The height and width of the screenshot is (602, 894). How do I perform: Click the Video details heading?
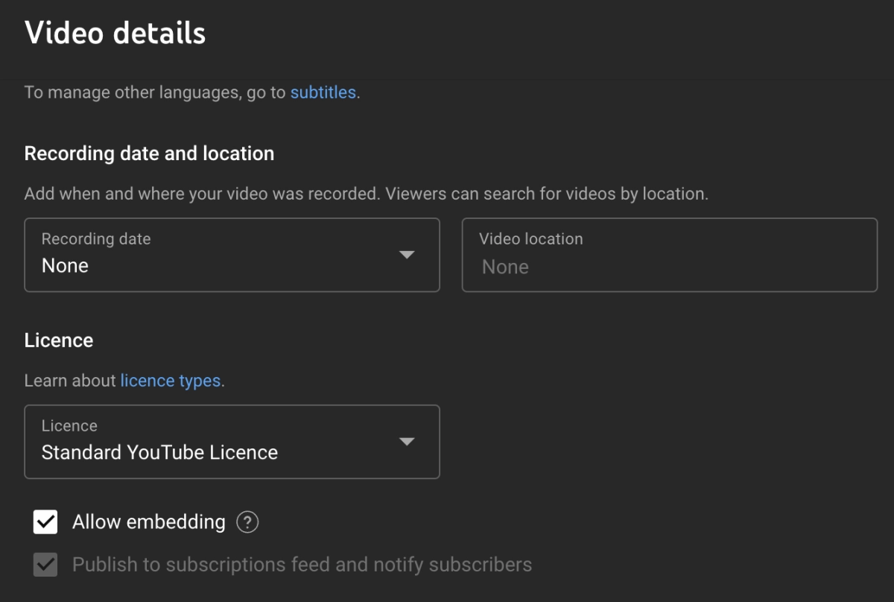(115, 34)
